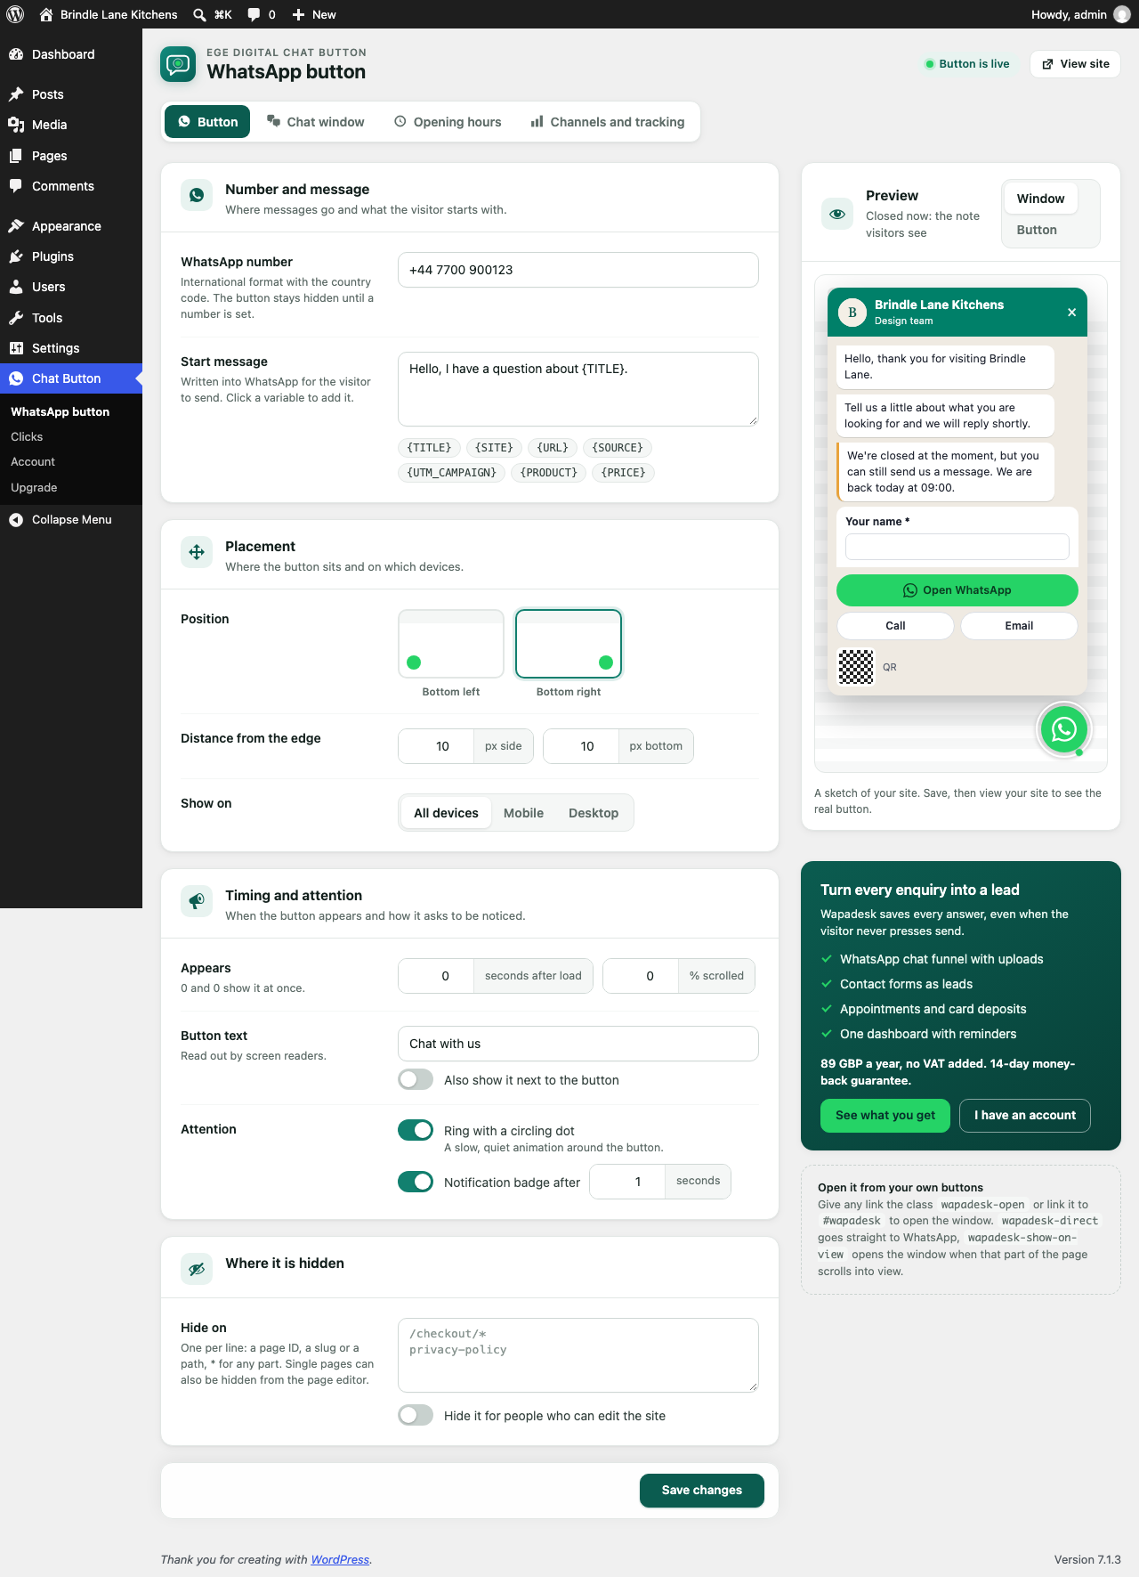Click the Save changes button
The height and width of the screenshot is (1577, 1139).
point(702,1490)
